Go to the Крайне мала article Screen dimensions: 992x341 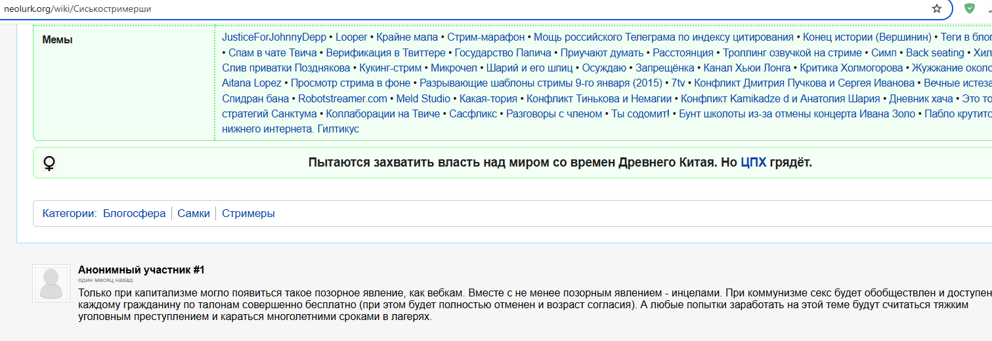tap(407, 37)
